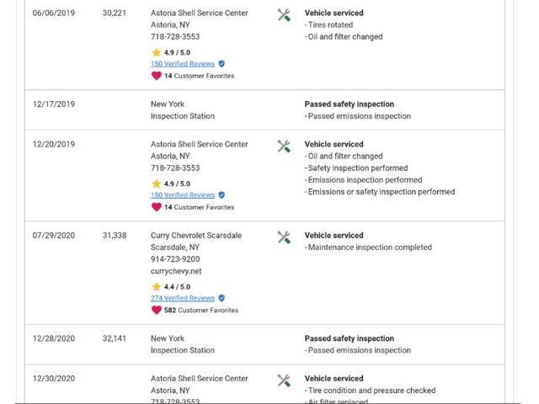The width and height of the screenshot is (539, 404).
Task: Select the 12/28/2020 date cell
Action: click(x=54, y=338)
